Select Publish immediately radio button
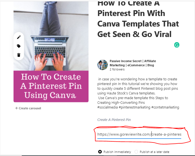The image size is (195, 156). [x=100, y=152]
